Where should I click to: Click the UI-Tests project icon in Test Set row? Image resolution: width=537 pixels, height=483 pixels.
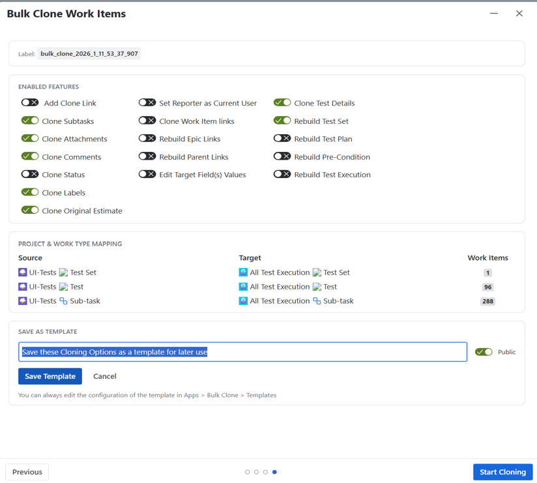point(23,272)
